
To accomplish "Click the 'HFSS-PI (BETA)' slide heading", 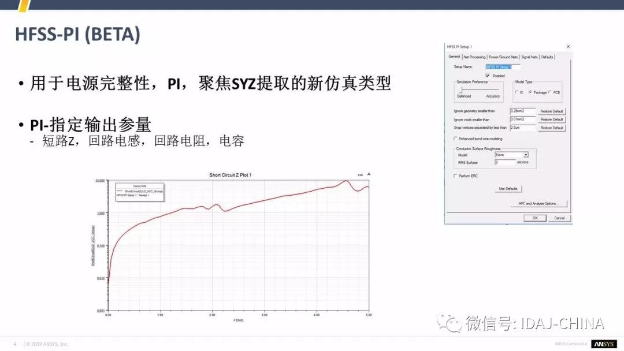I will point(77,34).
